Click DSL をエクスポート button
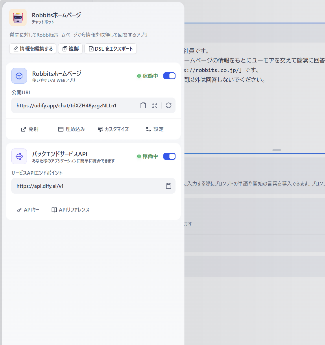325x345 pixels. tap(110, 49)
